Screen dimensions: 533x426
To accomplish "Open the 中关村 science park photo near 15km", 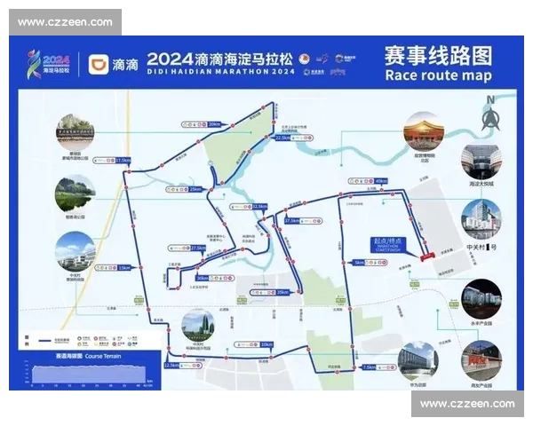I will pyautogui.click(x=76, y=252).
